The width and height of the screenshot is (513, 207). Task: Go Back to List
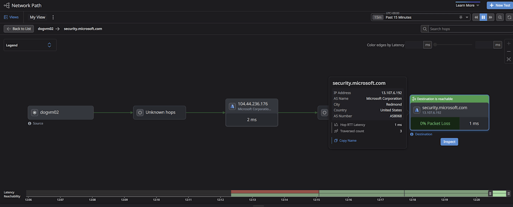(x=19, y=29)
